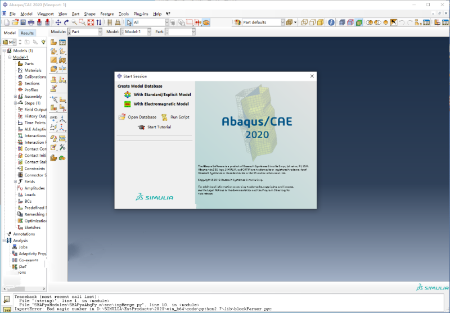This screenshot has width=450, height=313.
Task: Click the With Standard/Explicit Model icon
Action: coord(128,94)
